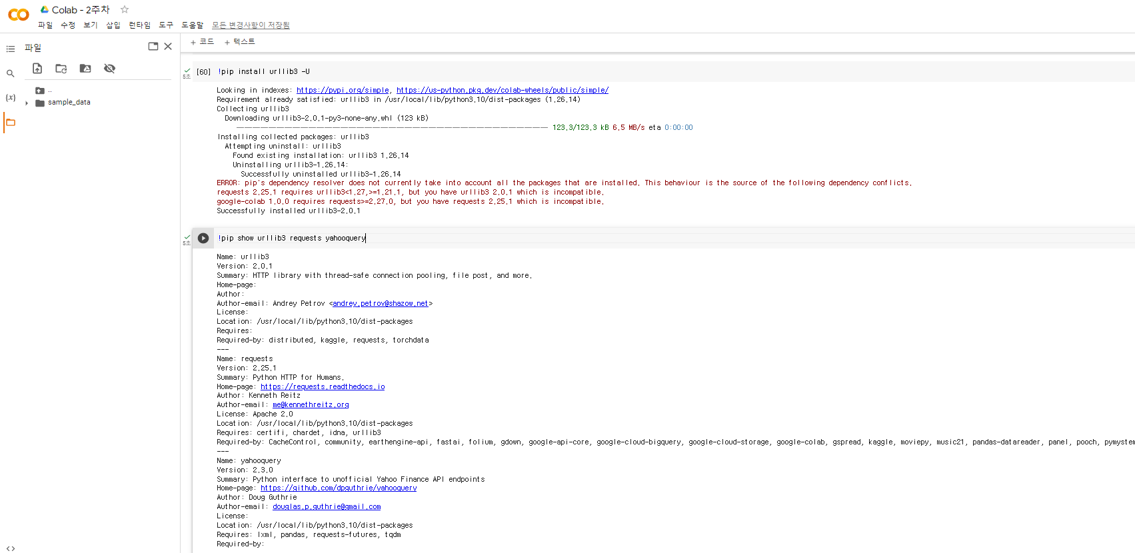Toggle hidden files with the crossed-eye icon

pyautogui.click(x=110, y=69)
